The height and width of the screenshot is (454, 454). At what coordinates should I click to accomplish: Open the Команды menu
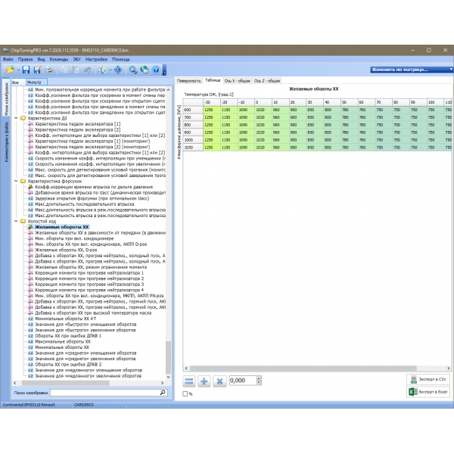pyautogui.click(x=59, y=59)
